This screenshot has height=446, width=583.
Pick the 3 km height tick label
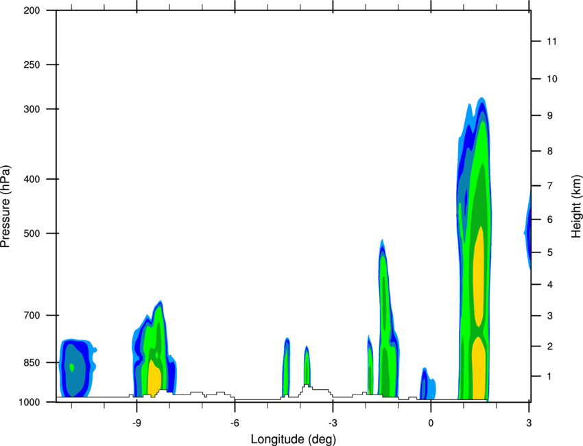549,316
